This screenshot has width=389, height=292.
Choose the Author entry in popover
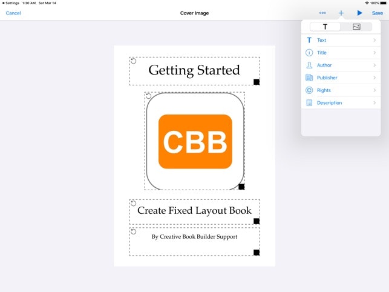pyautogui.click(x=341, y=65)
